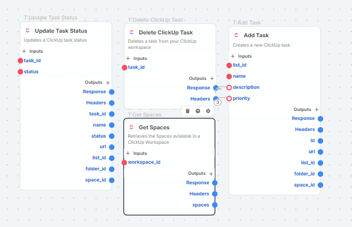The image size is (352, 227).
Task: Select Headers output port on Add Task
Action: tap(320, 130)
